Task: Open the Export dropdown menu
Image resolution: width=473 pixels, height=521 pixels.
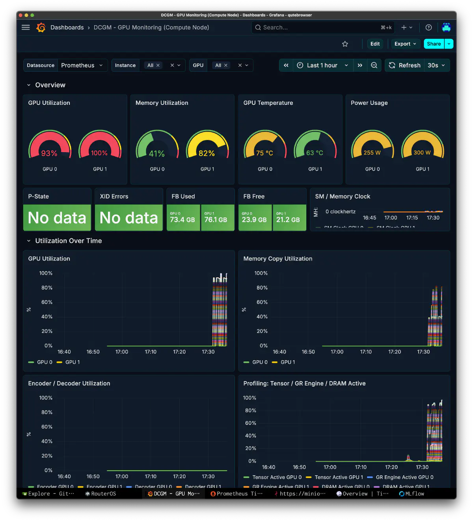Action: point(405,44)
